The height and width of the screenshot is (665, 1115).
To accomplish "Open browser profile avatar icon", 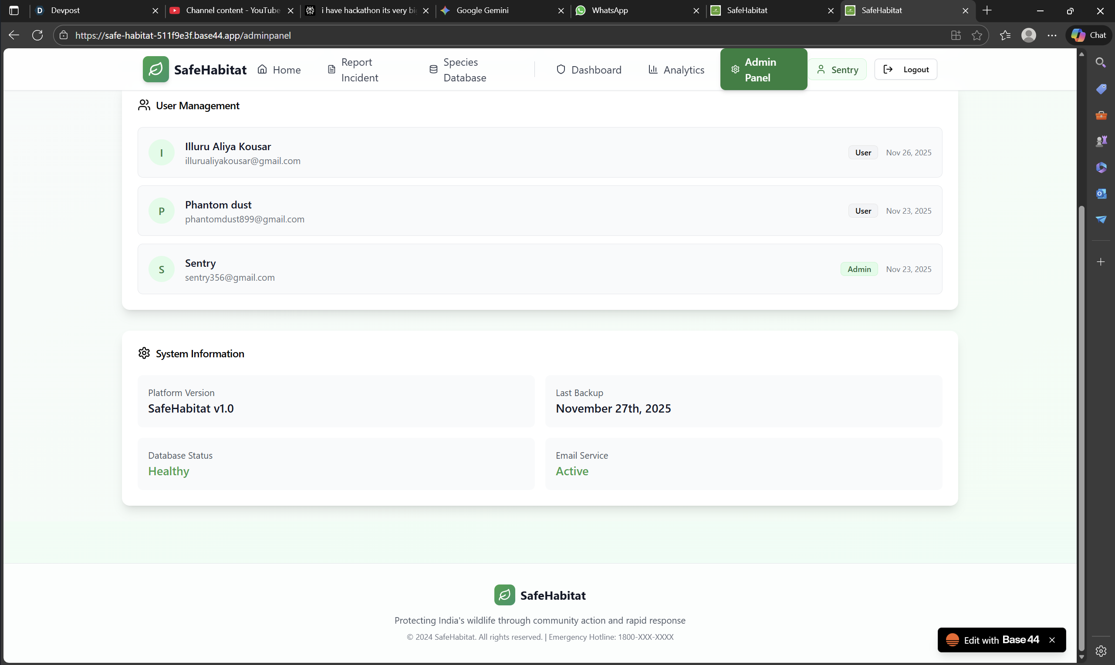I will click(x=1028, y=35).
